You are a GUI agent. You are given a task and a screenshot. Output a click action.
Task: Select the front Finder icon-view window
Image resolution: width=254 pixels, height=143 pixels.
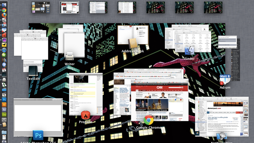click(x=193, y=42)
